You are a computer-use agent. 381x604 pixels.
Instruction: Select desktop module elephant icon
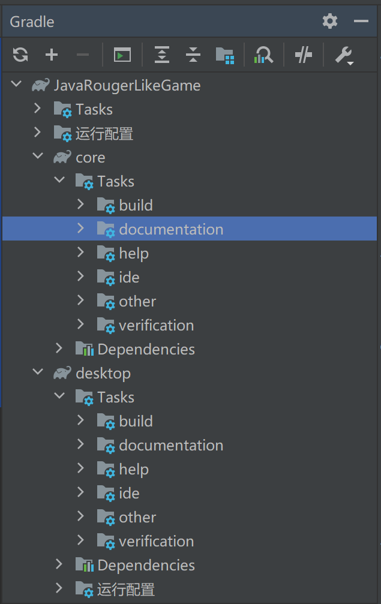[x=62, y=373]
